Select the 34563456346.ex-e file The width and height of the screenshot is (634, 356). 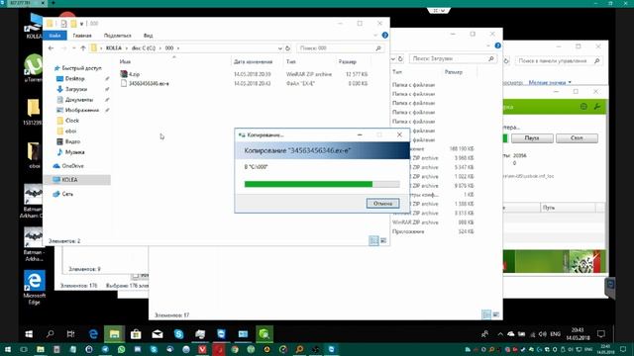click(145, 83)
